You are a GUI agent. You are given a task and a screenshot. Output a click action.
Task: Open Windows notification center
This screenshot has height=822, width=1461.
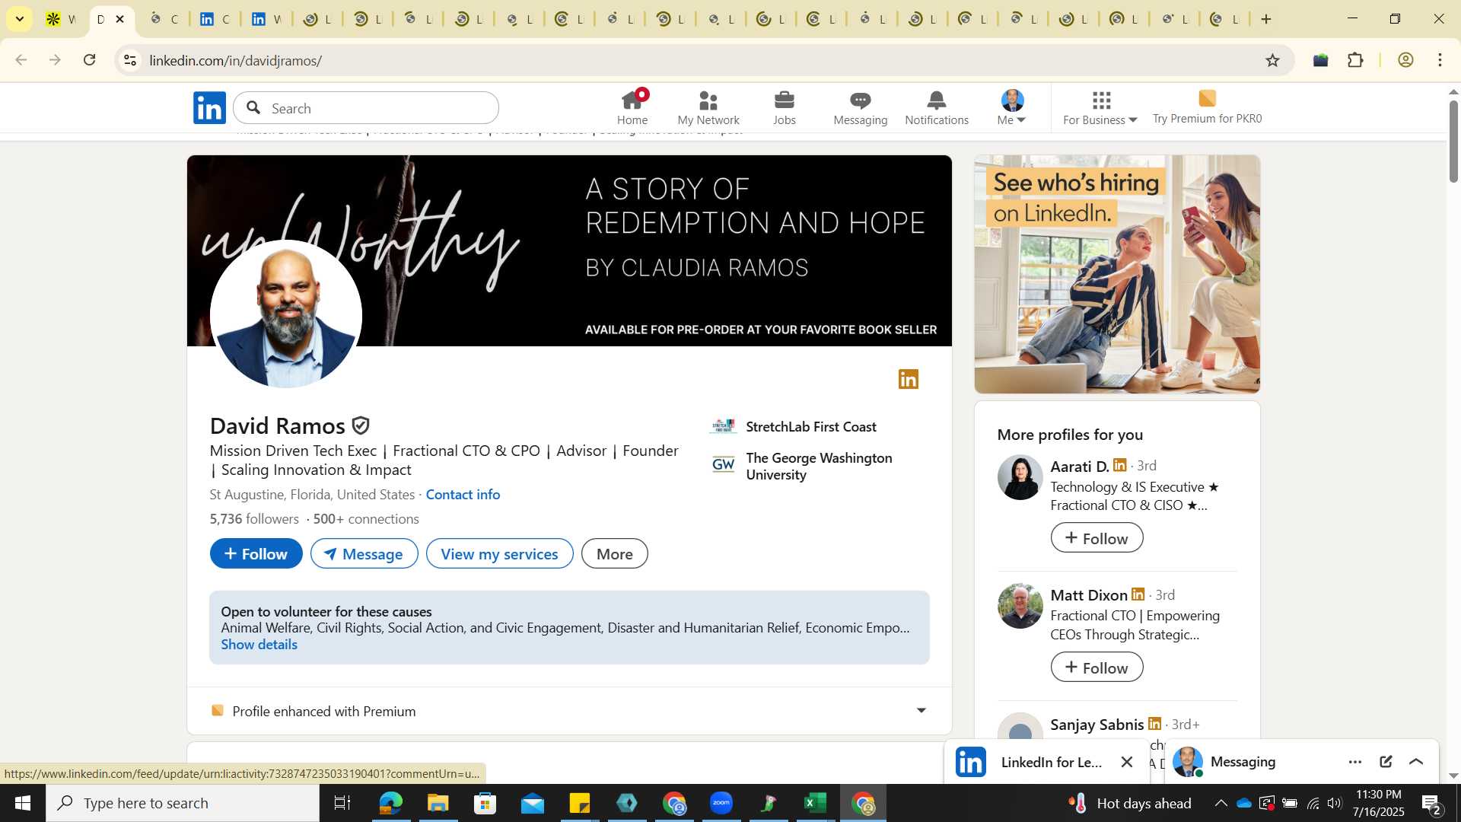click(1431, 804)
